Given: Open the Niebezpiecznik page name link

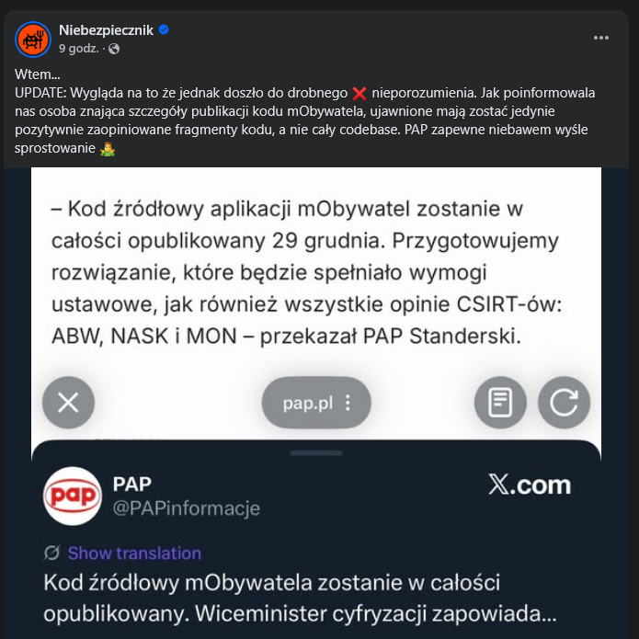Looking at the screenshot, I should pos(106,30).
